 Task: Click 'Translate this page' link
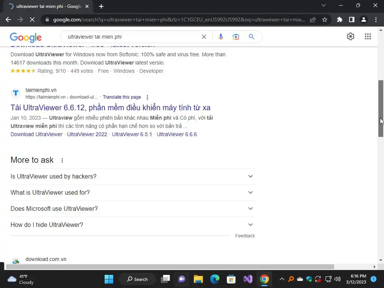[122, 97]
